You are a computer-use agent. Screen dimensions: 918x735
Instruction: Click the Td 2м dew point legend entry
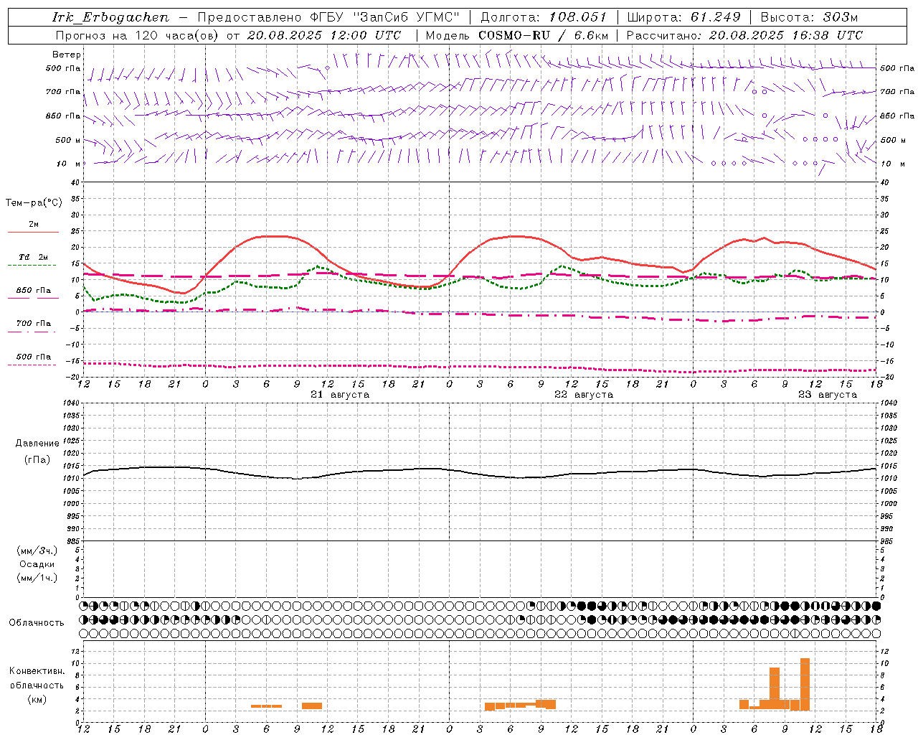(x=34, y=257)
